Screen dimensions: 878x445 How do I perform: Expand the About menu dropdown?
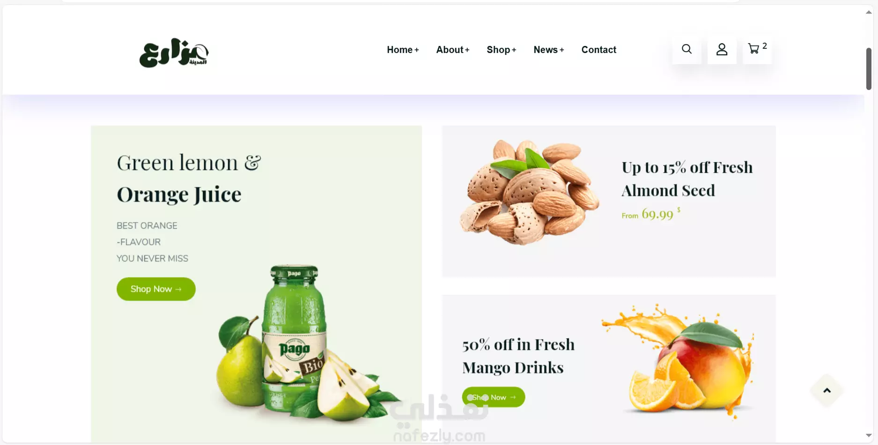[x=452, y=50]
